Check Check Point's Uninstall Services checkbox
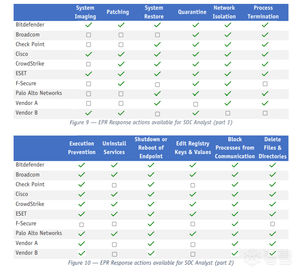Image resolution: width=299 pixels, height=274 pixels. coord(114,185)
